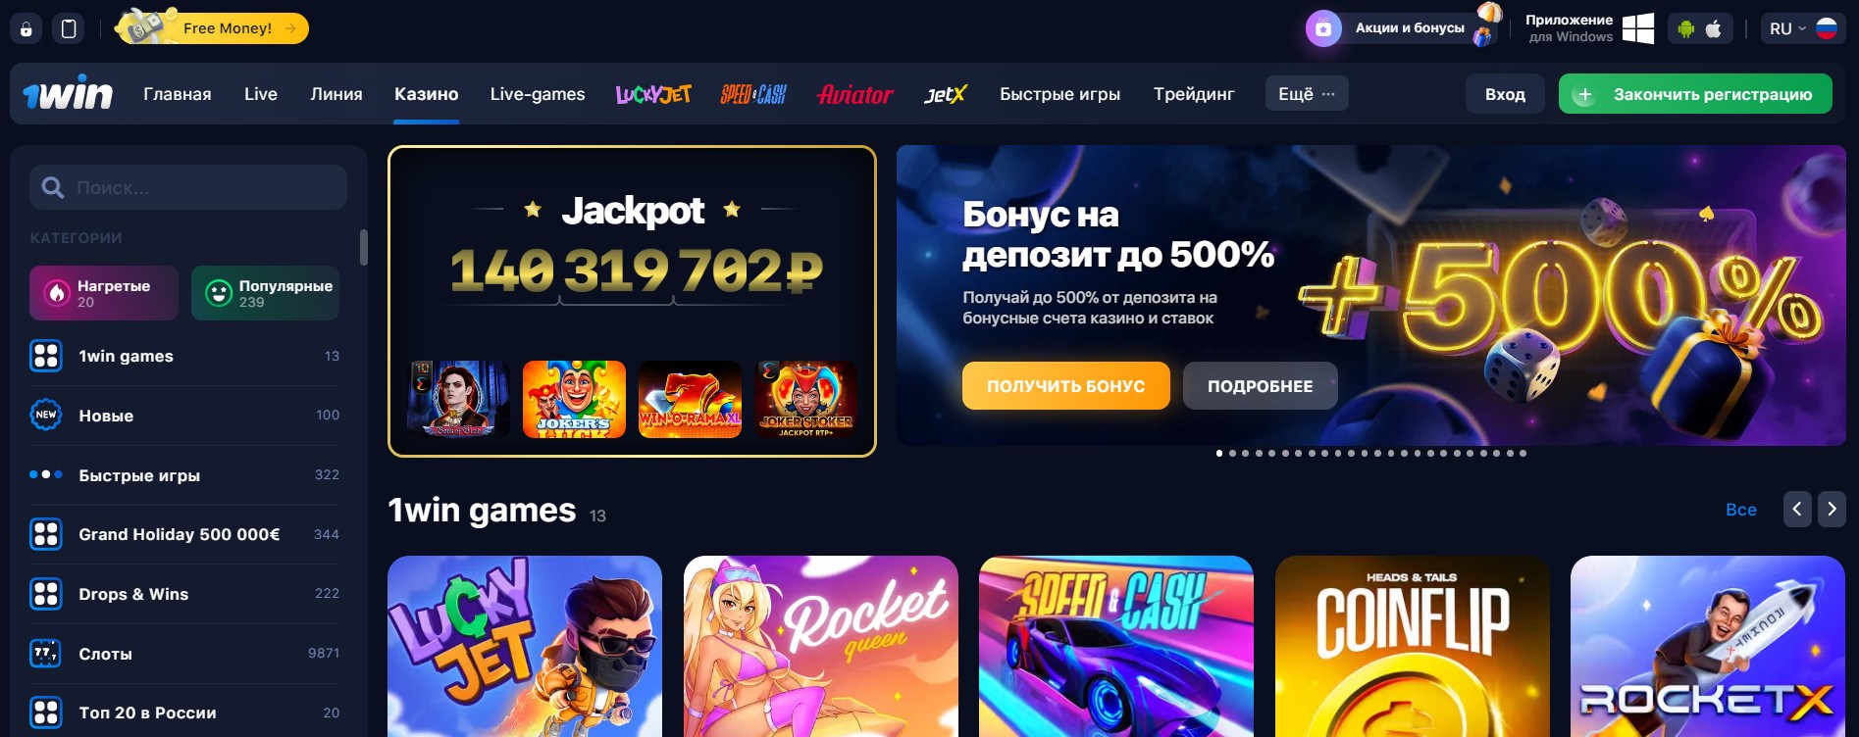
Task: Open the Aviator game logo
Action: [854, 94]
